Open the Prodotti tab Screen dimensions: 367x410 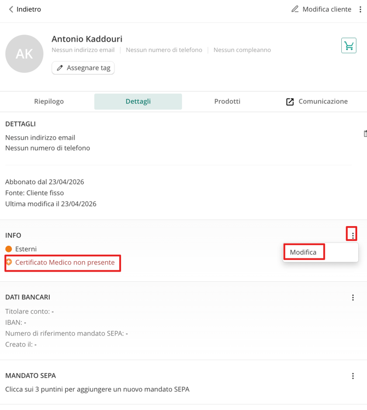227,101
